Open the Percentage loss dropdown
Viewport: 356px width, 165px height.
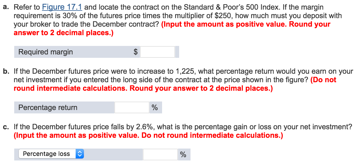pyautogui.click(x=51, y=154)
